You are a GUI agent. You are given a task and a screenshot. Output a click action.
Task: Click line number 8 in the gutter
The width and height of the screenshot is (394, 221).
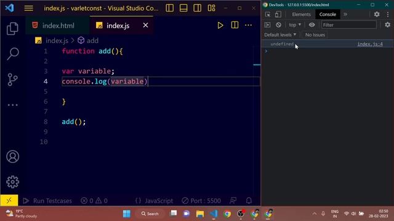tap(46, 122)
